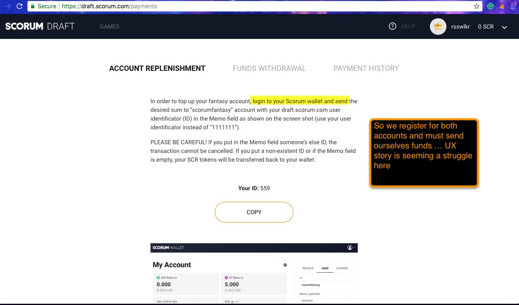Screen dimensions: 519x305
Task: Click the Scorum Draft logo
Action: (x=40, y=27)
